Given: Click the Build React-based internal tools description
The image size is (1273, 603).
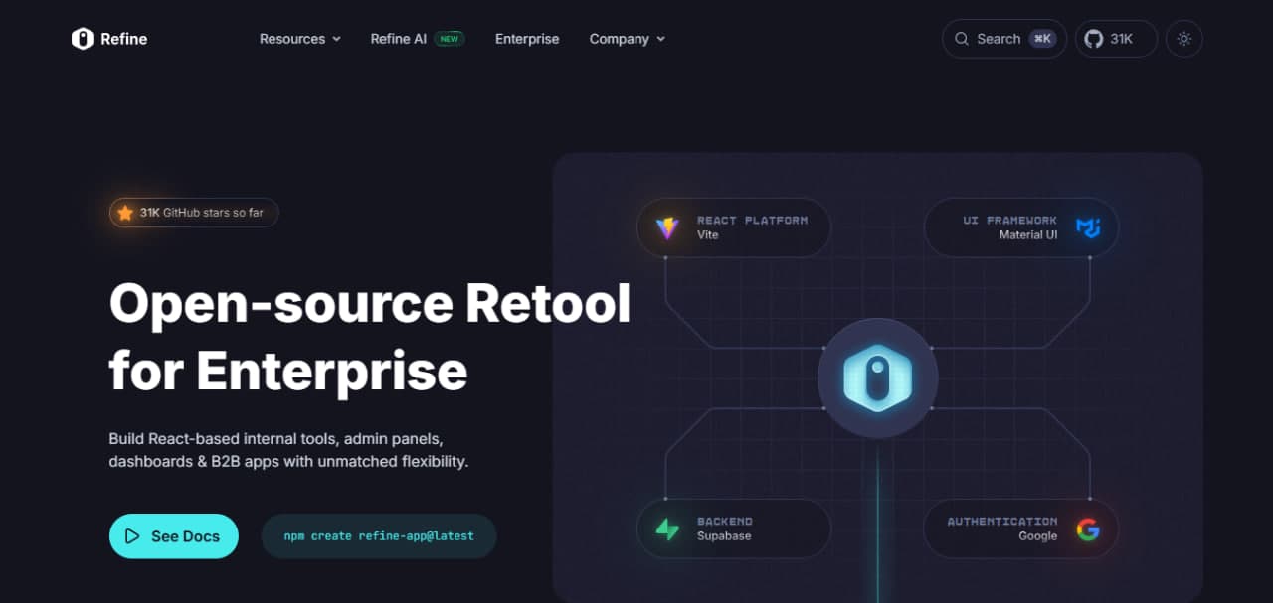Looking at the screenshot, I should [x=288, y=450].
